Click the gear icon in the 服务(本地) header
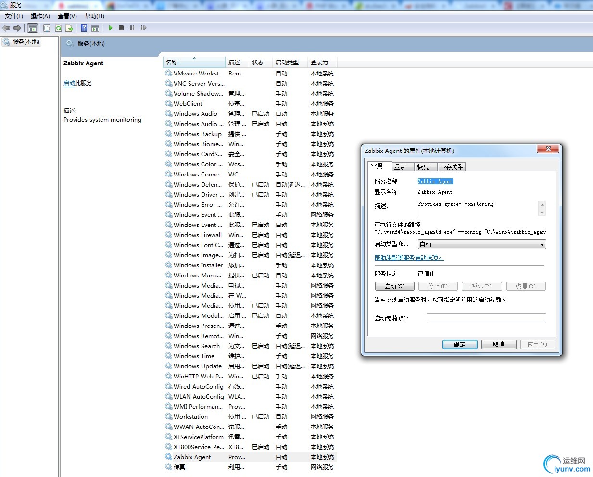The image size is (593, 477). [70, 43]
